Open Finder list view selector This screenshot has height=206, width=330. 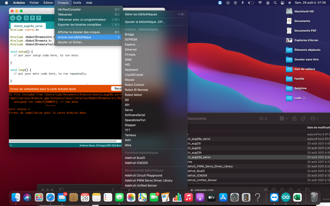(263, 118)
